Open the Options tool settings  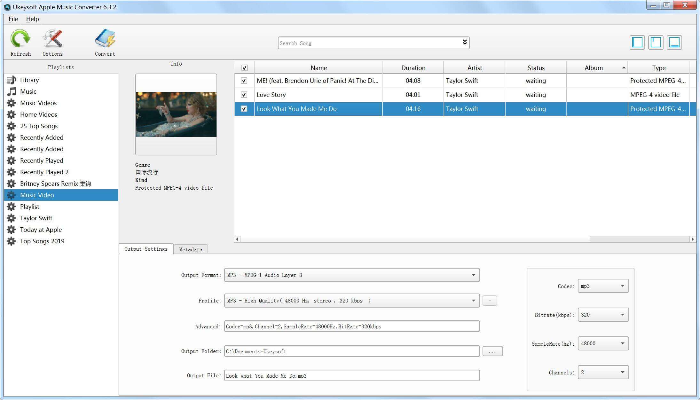coord(52,43)
